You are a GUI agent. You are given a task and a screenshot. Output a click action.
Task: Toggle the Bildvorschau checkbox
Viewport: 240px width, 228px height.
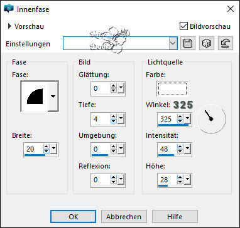(x=183, y=26)
